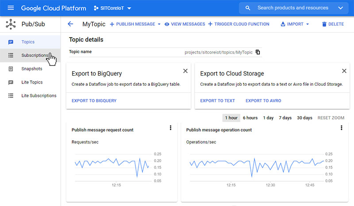The width and height of the screenshot is (354, 206).
Task: Open the Publish Message dropdown arrow
Action: (x=159, y=24)
